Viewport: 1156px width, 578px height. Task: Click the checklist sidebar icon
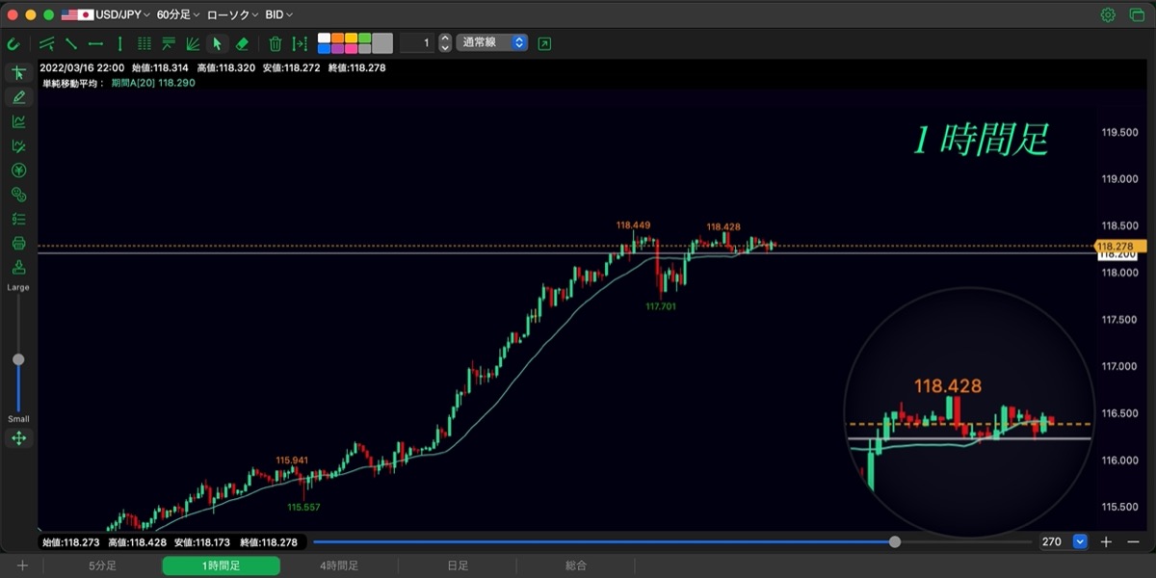(x=18, y=219)
